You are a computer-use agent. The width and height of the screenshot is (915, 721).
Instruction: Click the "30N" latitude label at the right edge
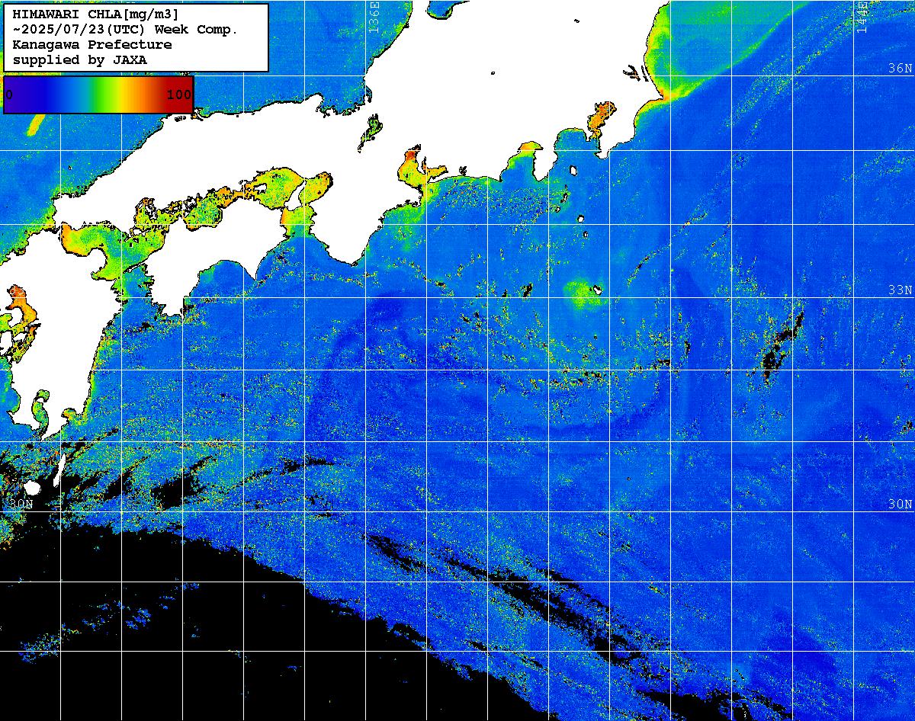[x=901, y=505]
